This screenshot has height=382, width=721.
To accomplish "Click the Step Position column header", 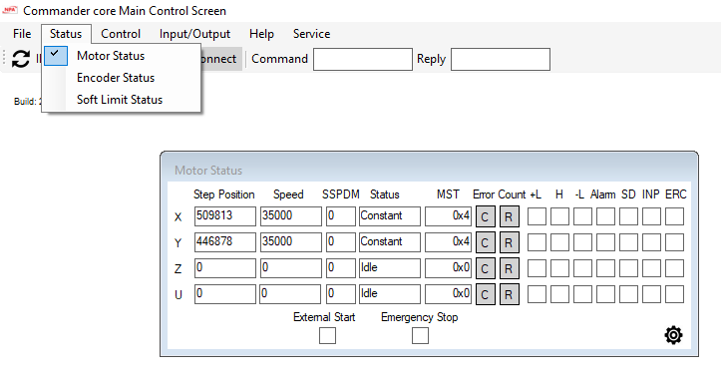I will (224, 194).
